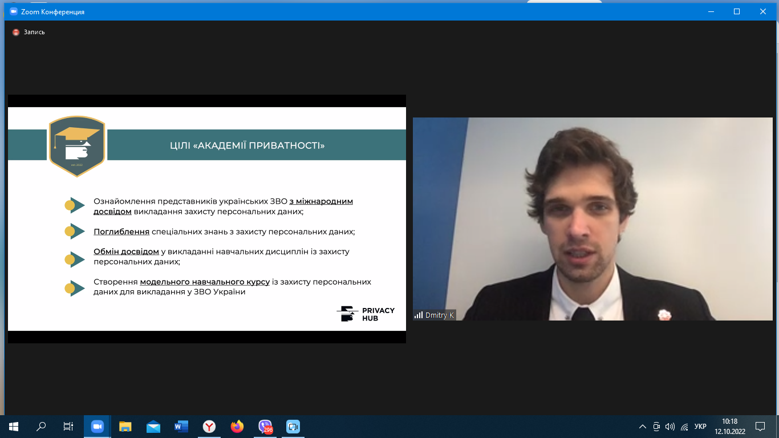
Task: Open the notification Action Center
Action: (x=760, y=426)
